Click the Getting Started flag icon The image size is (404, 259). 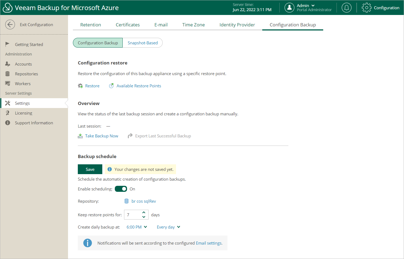tap(7, 44)
